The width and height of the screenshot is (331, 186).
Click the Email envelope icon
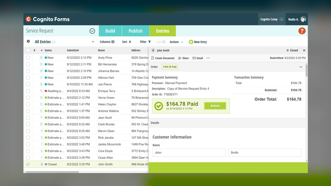[x=194, y=58]
